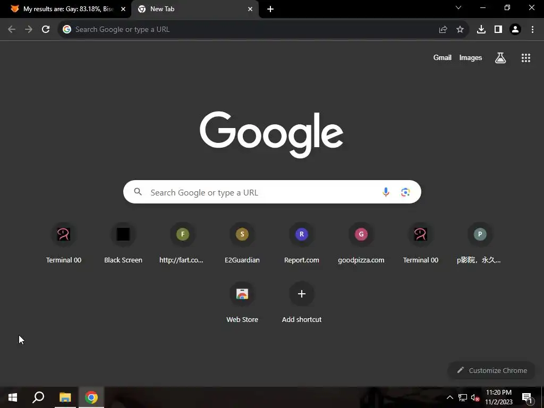Open a new tab with the plus button
This screenshot has height=408, width=544.
(270, 9)
